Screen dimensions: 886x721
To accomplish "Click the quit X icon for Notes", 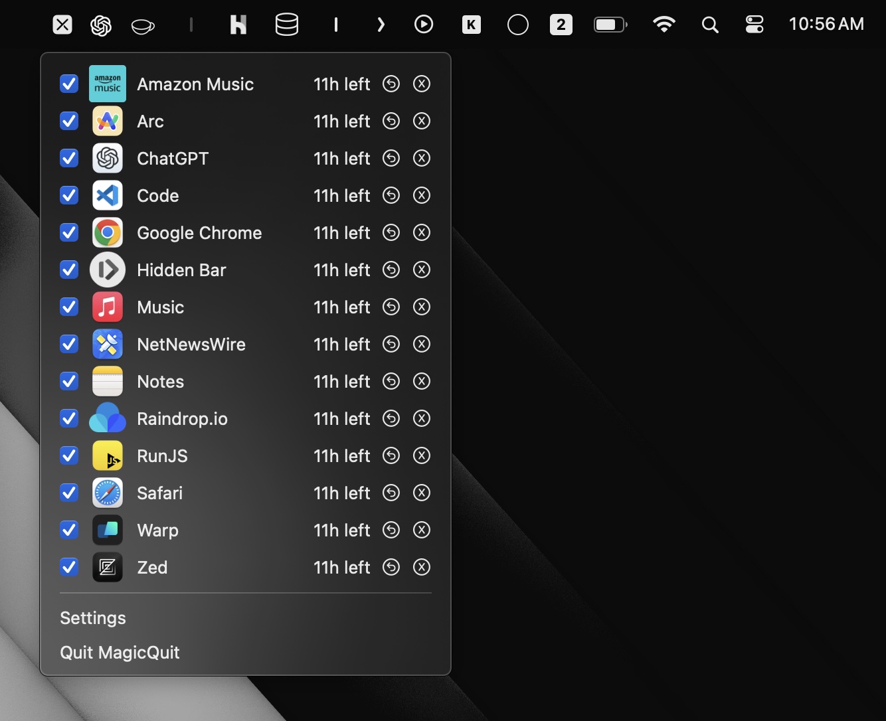I will (x=422, y=382).
